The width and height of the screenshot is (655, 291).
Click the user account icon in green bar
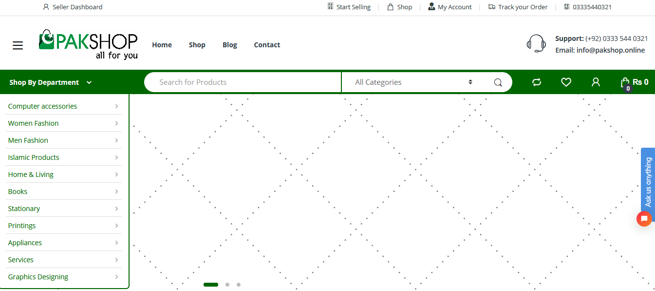point(596,82)
